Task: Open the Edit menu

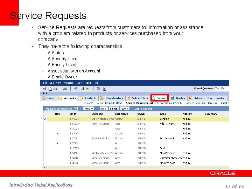Action: tap(51, 83)
